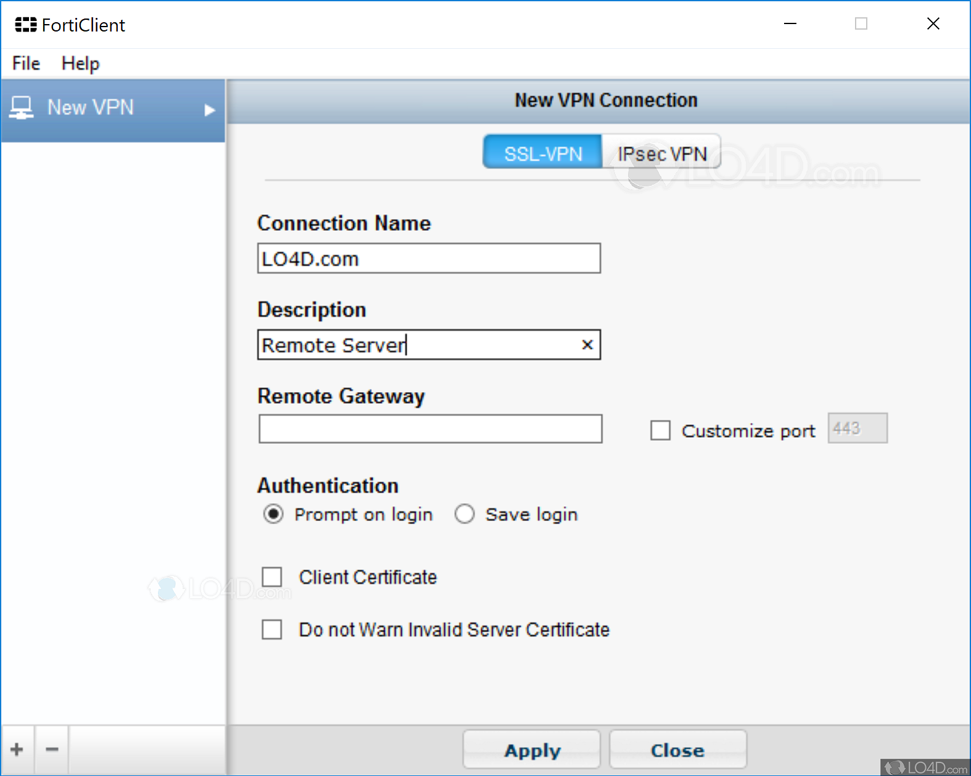
Task: Select the SSL-VPN tab
Action: pos(542,153)
